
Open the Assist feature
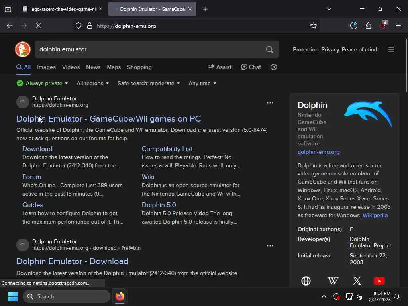220,67
